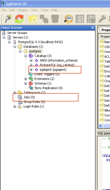Click the view data grid toolbar icon

point(80,19)
